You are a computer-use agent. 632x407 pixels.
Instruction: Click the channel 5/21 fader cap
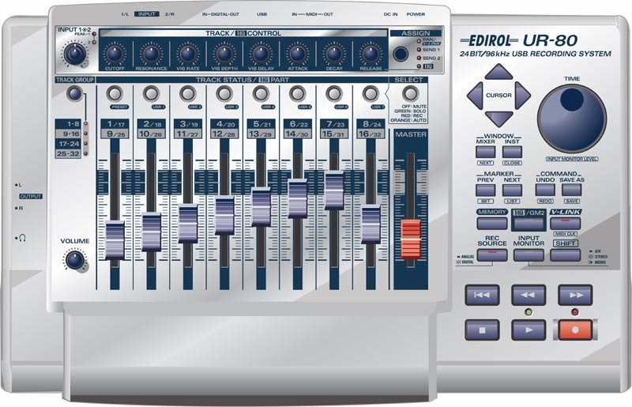click(x=261, y=207)
